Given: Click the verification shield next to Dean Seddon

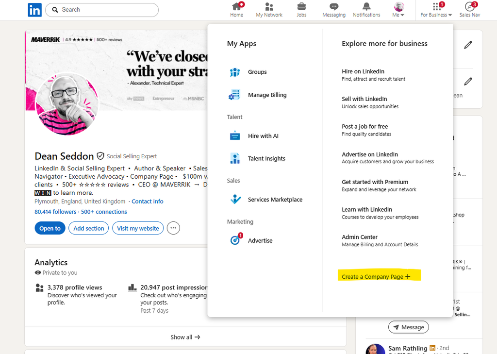Looking at the screenshot, I should tap(100, 156).
